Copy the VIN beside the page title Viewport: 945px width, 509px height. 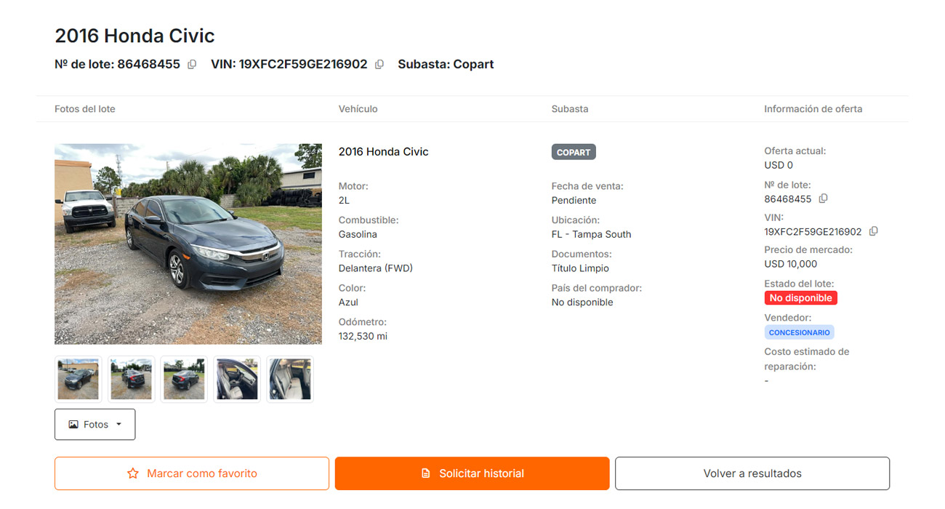click(379, 64)
